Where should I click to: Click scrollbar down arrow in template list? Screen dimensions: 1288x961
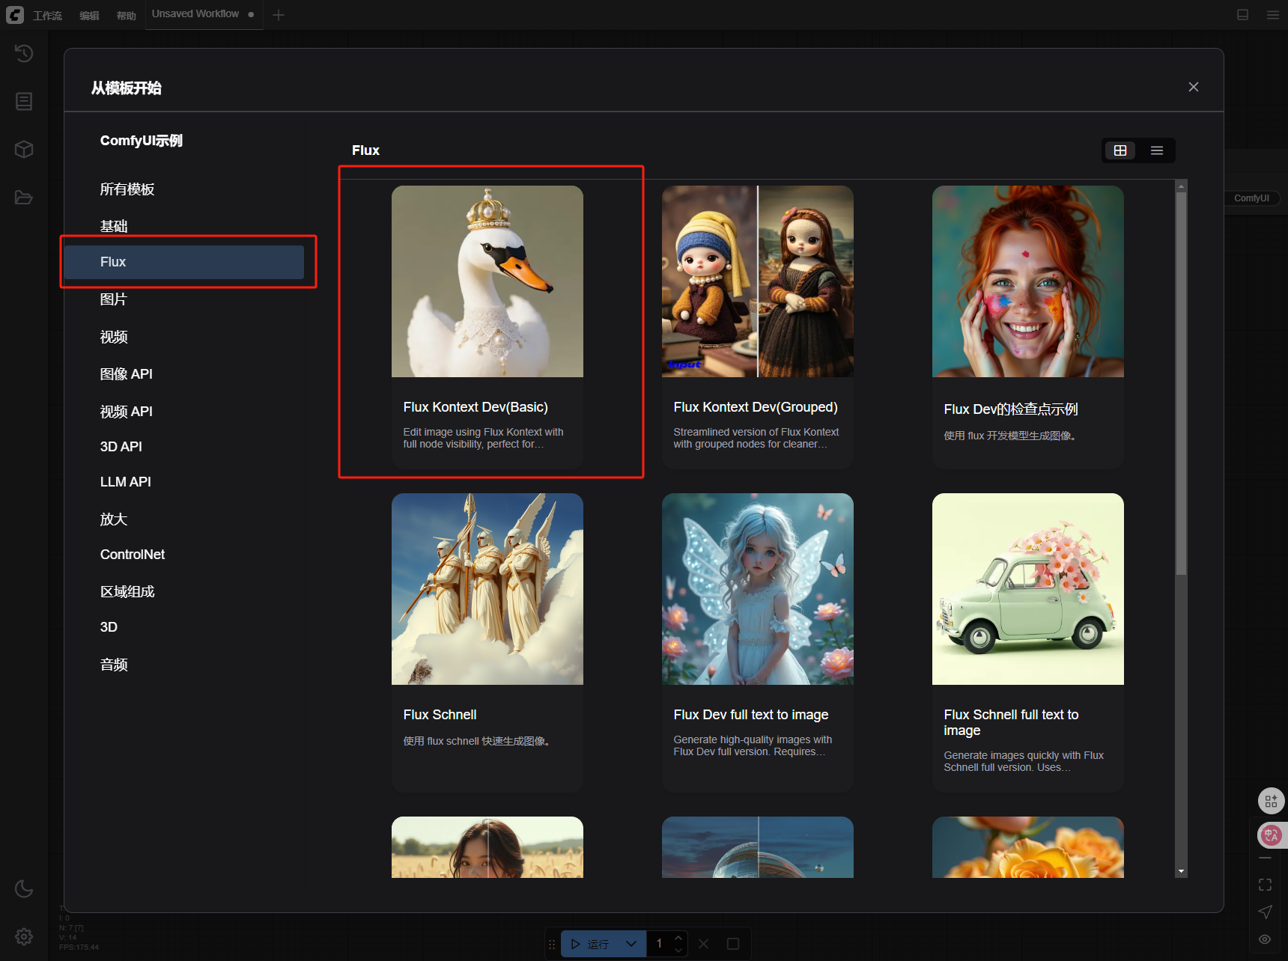coord(1181,871)
